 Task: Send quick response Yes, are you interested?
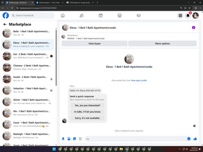click(87, 105)
